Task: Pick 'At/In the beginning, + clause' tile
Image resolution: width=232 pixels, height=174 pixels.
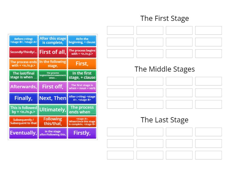Action: [x=82, y=41]
